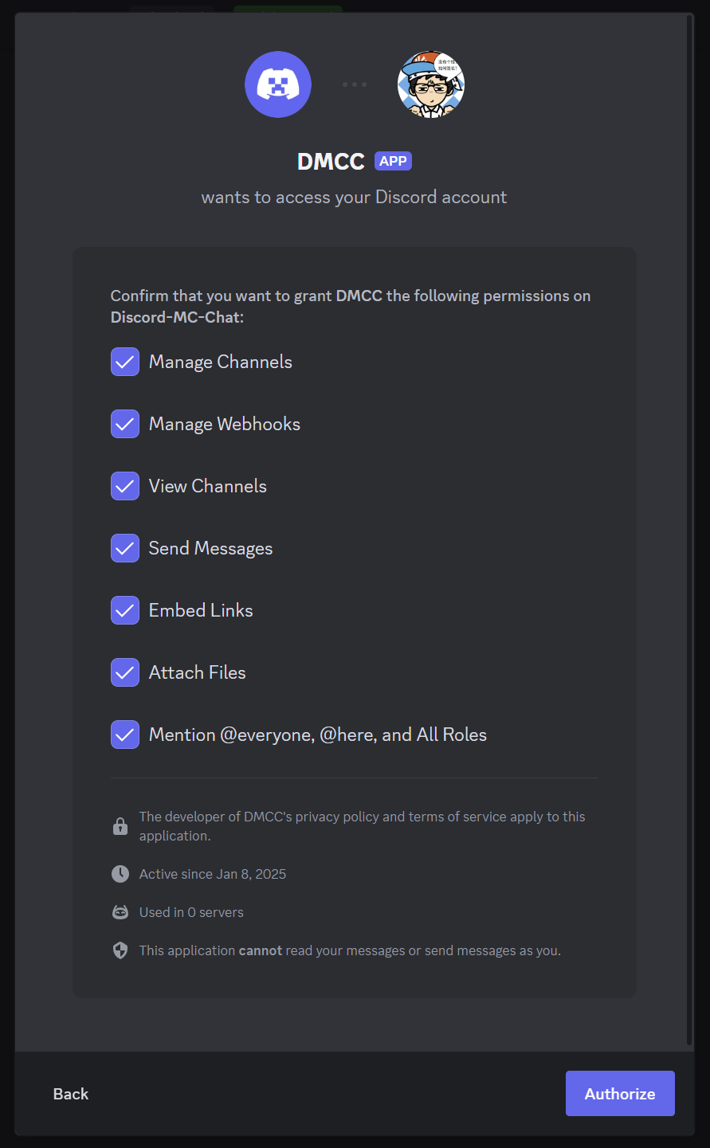Screen dimensions: 710x1148
Task: Click the Discord-MC-Chat server name text
Action: pos(176,317)
